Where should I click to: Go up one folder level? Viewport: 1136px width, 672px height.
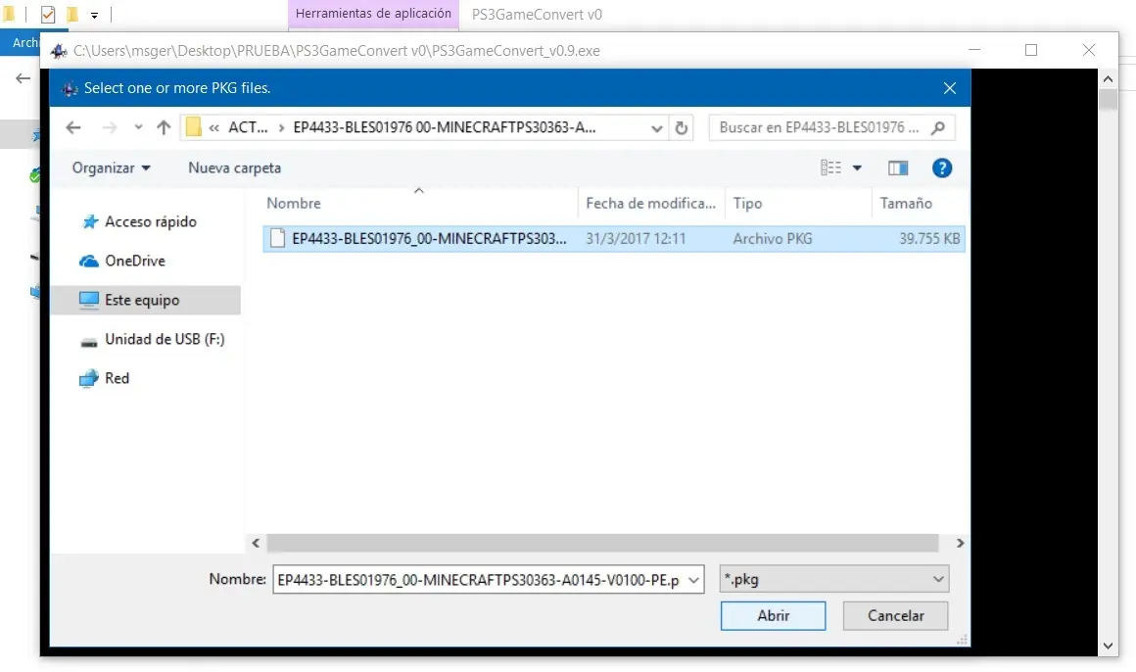(x=164, y=127)
